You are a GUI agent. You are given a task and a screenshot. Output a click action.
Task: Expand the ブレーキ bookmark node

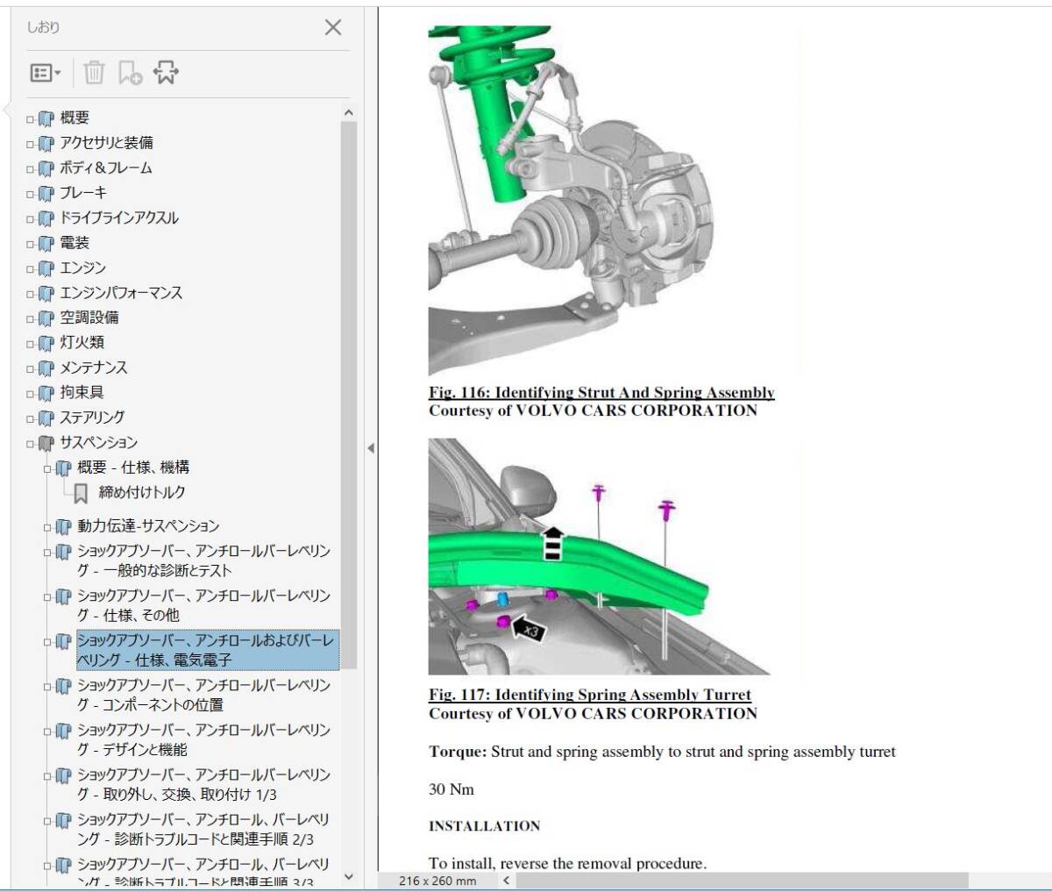tap(30, 194)
